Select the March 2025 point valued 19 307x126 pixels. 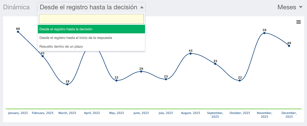pyautogui.click(x=67, y=84)
